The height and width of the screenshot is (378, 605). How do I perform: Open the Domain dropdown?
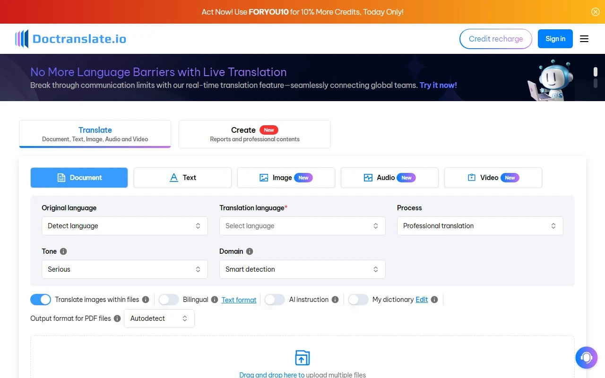coord(302,269)
